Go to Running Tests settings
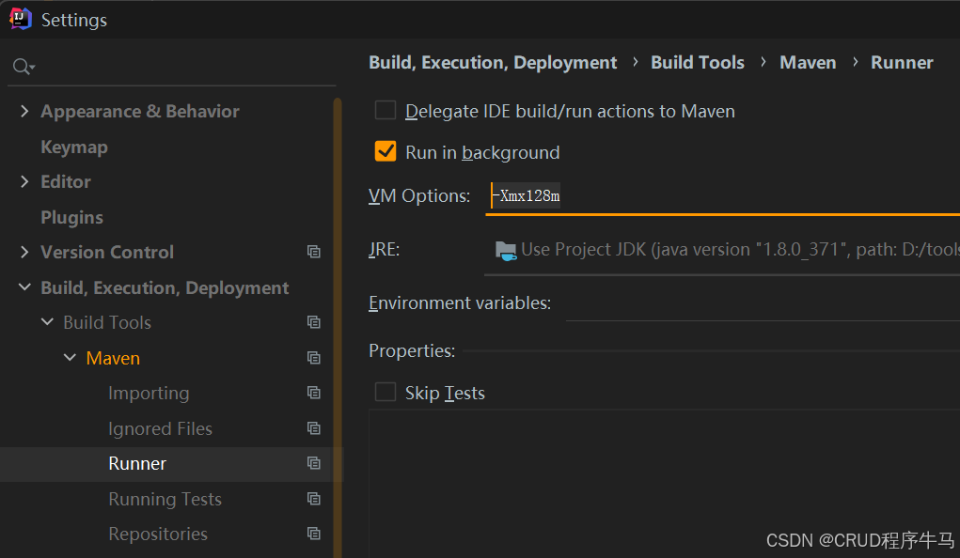This screenshot has height=558, width=960. coord(165,499)
